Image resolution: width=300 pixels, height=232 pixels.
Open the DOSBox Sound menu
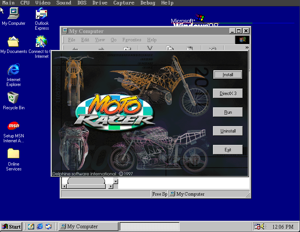click(x=64, y=3)
